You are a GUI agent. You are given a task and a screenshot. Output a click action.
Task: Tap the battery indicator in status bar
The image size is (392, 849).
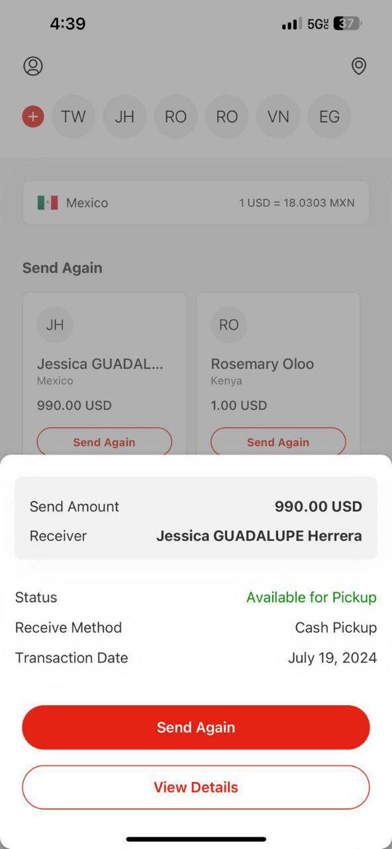point(348,24)
